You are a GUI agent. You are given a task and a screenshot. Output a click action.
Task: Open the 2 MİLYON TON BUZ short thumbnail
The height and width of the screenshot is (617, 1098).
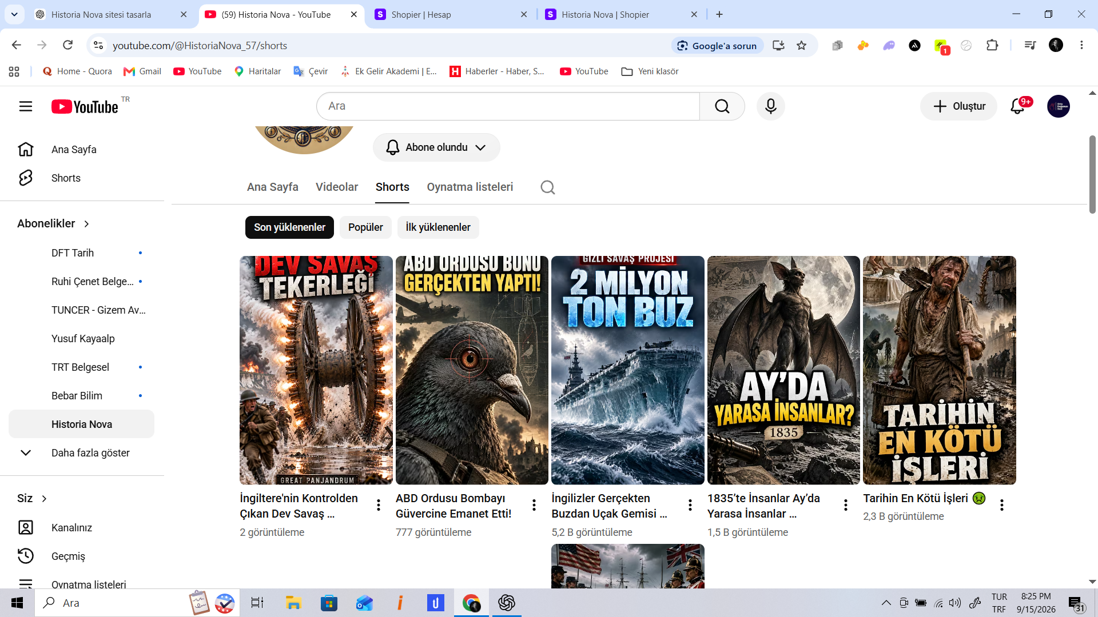(x=628, y=370)
